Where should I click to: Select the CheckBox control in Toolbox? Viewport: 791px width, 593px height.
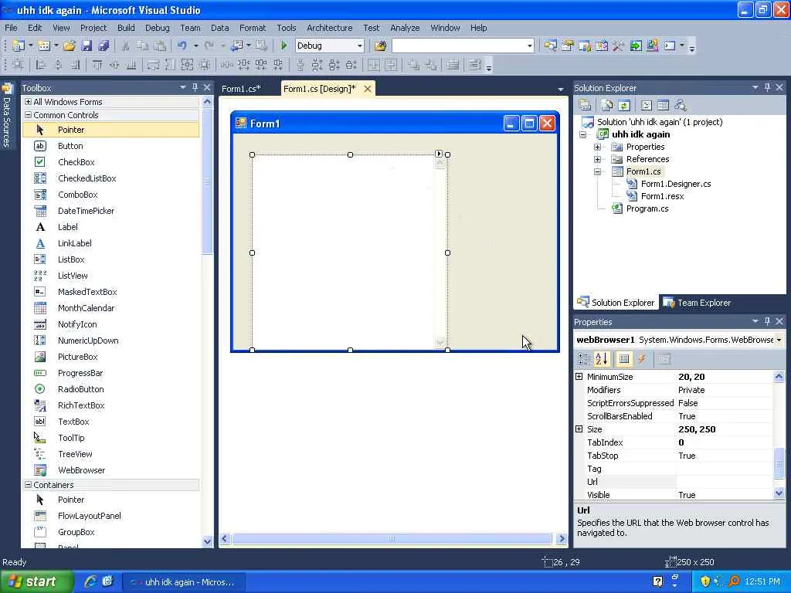click(76, 162)
